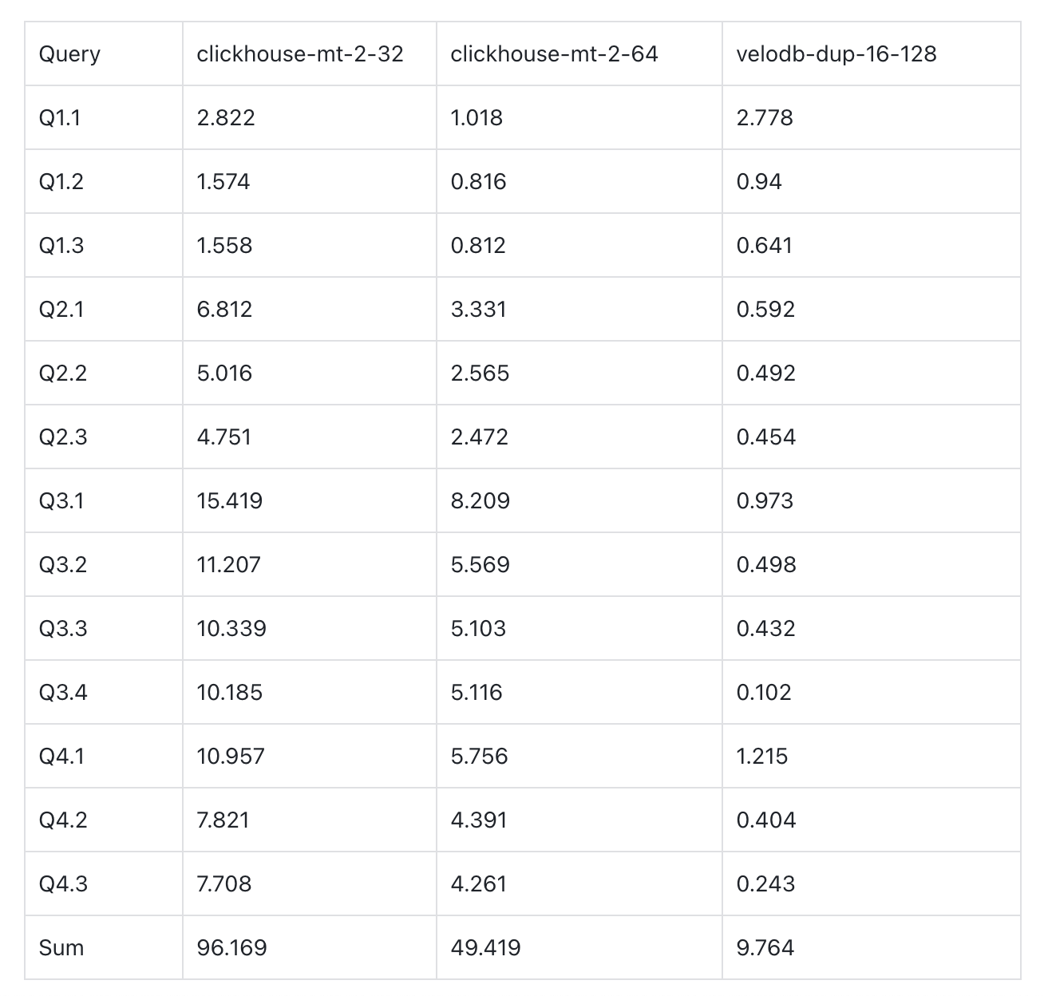Click the Q1.1 row label
This screenshot has width=1044, height=996.
click(x=60, y=118)
